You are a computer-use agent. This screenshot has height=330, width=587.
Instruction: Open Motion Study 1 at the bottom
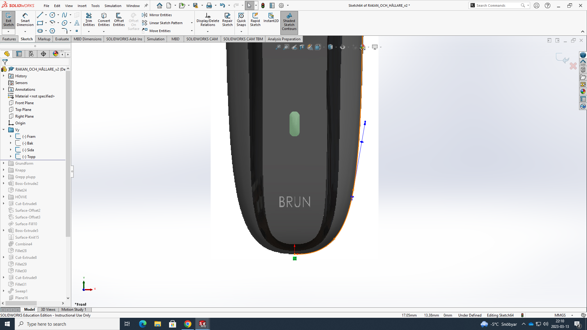coord(73,309)
